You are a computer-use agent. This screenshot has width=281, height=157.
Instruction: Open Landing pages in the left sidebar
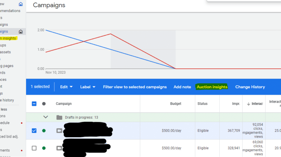[x=7, y=66]
